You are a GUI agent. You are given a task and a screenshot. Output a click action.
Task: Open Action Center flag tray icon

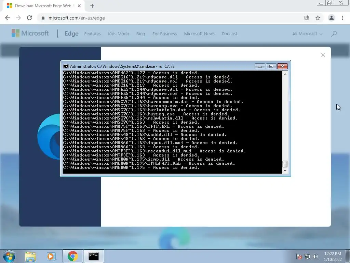pos(299,256)
